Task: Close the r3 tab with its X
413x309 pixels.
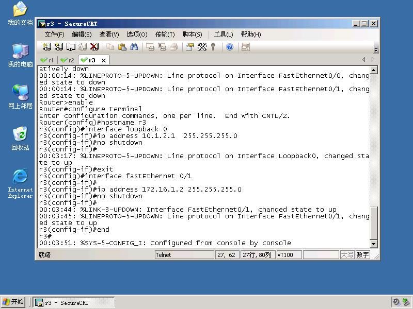Action: [x=104, y=60]
